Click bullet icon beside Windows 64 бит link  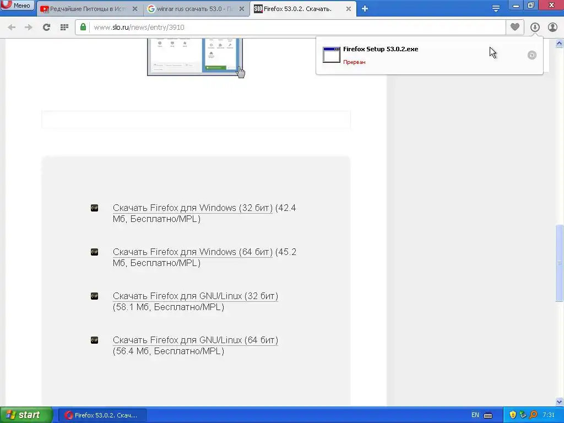pyautogui.click(x=94, y=252)
